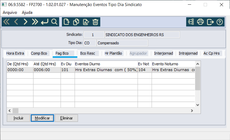
Task: Click the 'go to' return-arrow icon
Action: [45, 22]
